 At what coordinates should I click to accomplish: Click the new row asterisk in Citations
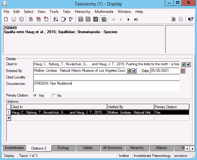(9, 118)
